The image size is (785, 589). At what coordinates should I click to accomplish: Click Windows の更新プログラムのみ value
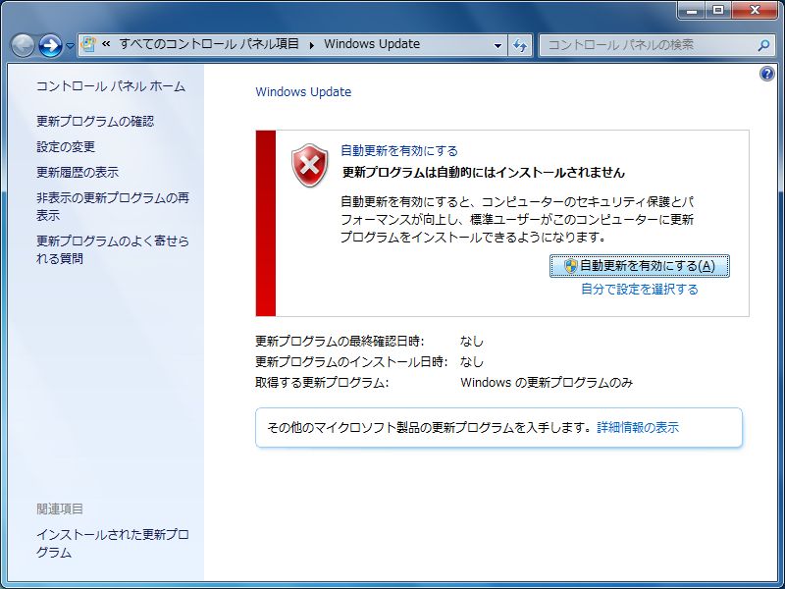point(547,383)
